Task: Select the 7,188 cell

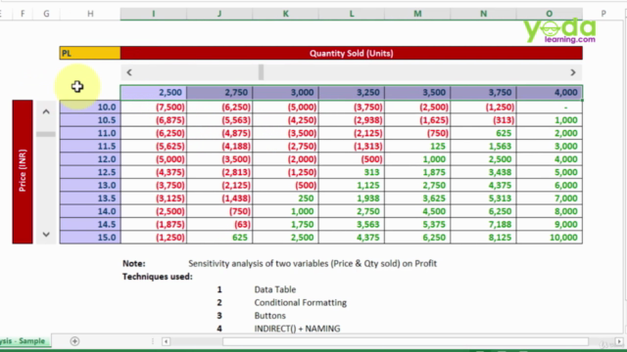Action: (x=483, y=224)
